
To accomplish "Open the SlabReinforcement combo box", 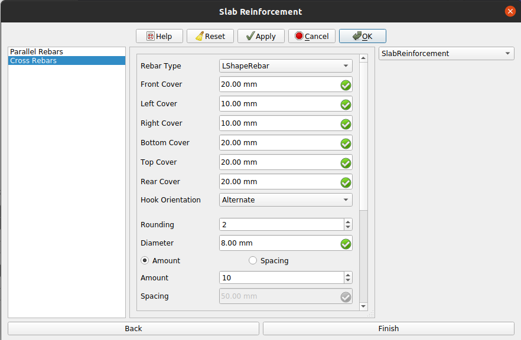I will 446,54.
